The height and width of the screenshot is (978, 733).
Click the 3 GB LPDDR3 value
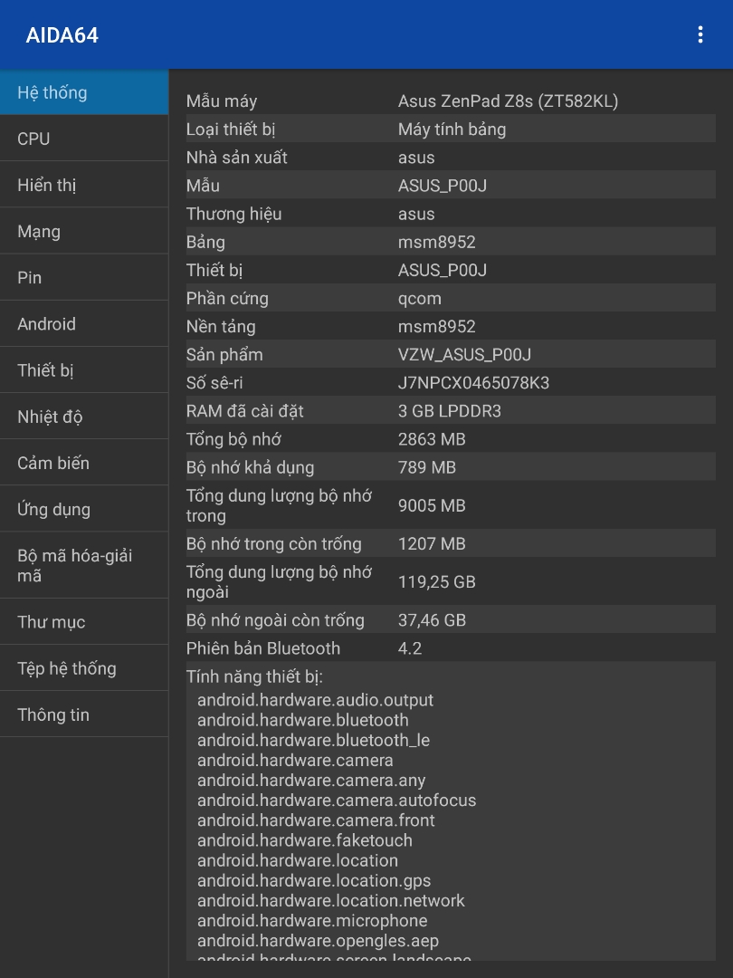pyautogui.click(x=450, y=411)
